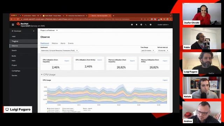The width and height of the screenshot is (224, 126).
Task: Open the hamburger navigation menu
Action: click(13, 25)
